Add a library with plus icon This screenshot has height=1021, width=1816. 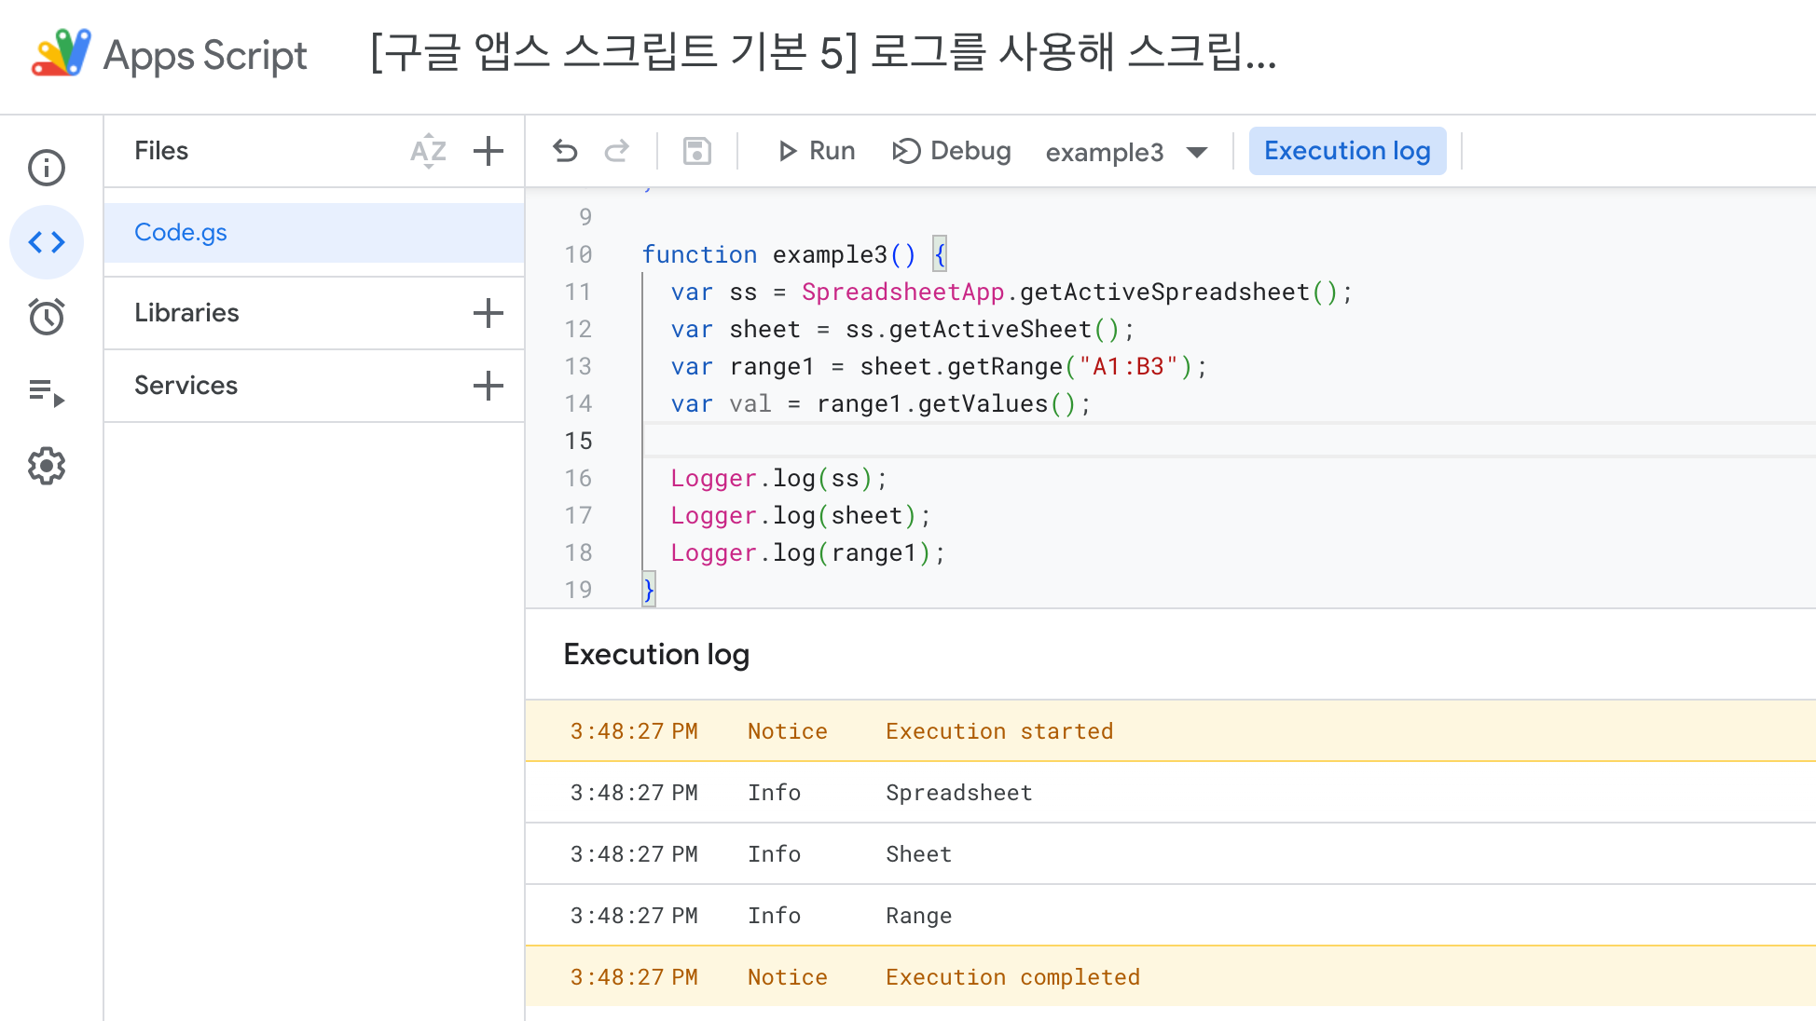pyautogui.click(x=488, y=313)
